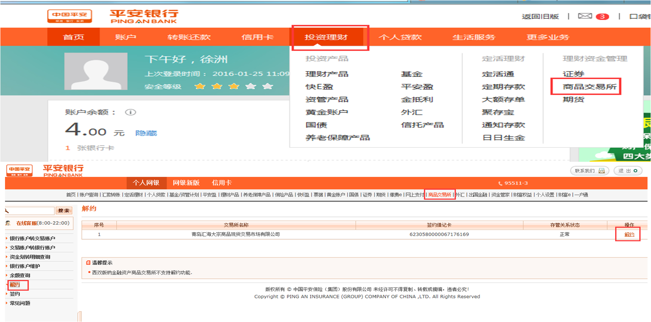Open 信用卡 next to 转账还款
Viewport: 651px width, 322px height.
(257, 37)
